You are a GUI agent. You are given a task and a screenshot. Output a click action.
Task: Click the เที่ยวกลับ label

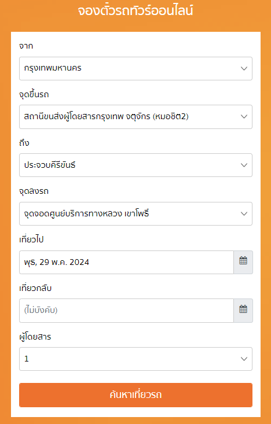[35, 288]
